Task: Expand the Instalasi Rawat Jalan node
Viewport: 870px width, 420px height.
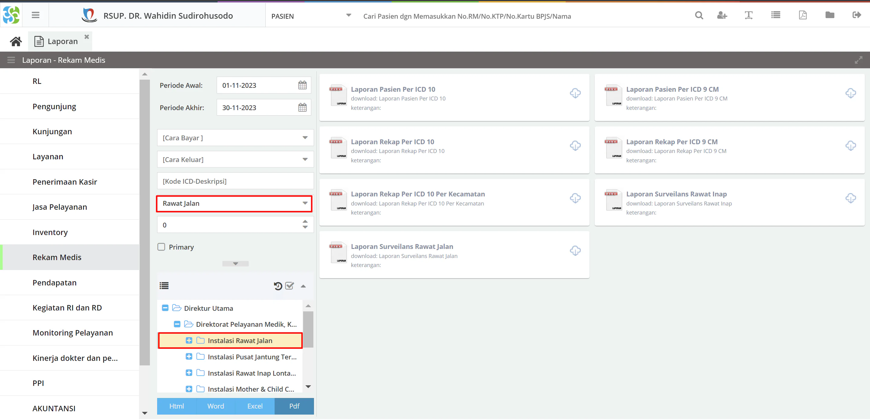Action: pos(189,340)
